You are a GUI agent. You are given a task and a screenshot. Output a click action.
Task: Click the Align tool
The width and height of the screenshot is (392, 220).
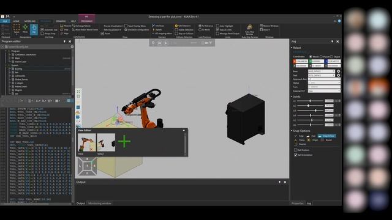point(64,34)
